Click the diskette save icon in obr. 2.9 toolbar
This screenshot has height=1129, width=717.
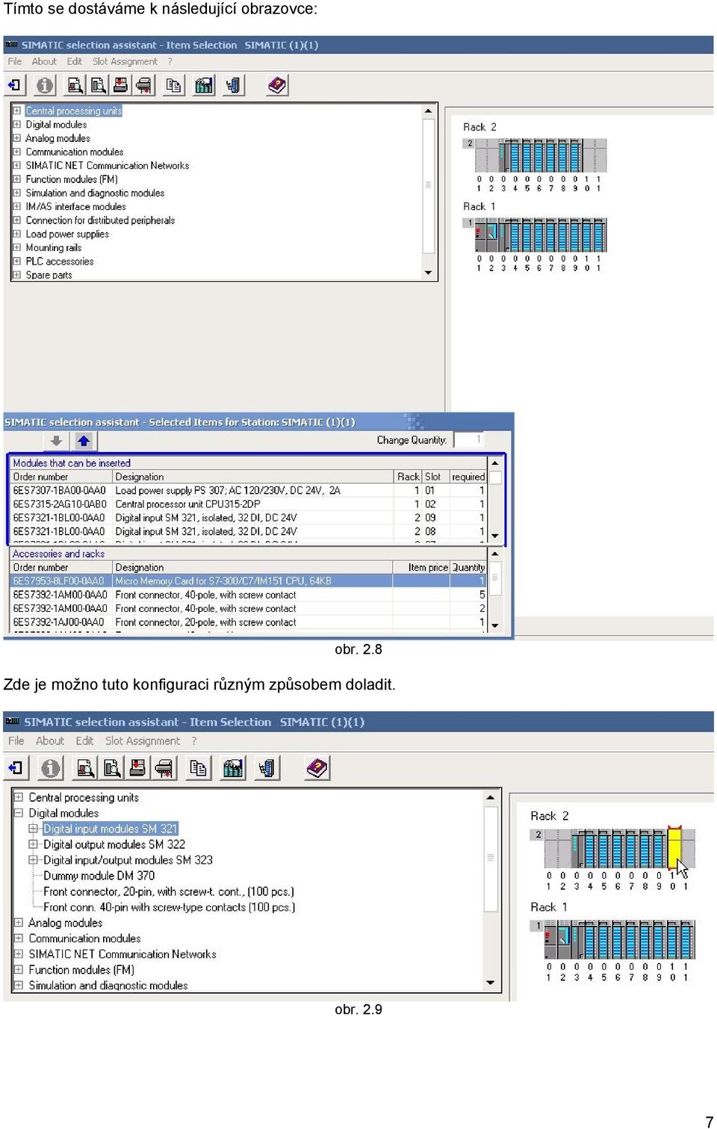coord(137,768)
